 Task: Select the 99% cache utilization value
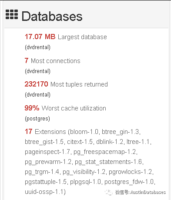[32, 108]
